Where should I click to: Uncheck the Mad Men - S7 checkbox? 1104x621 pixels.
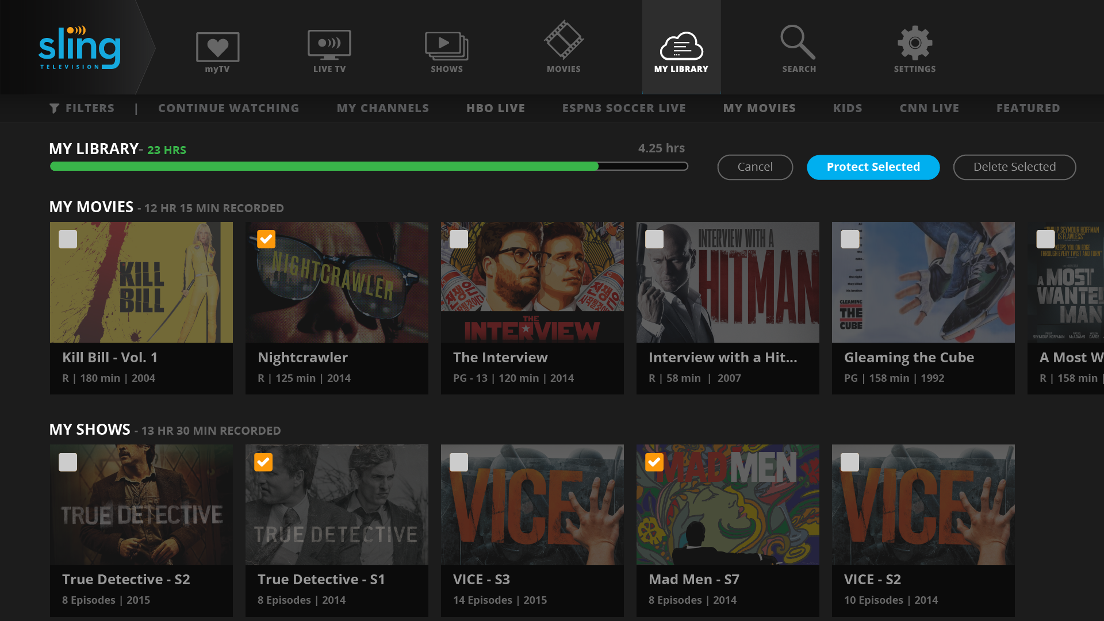tap(654, 461)
